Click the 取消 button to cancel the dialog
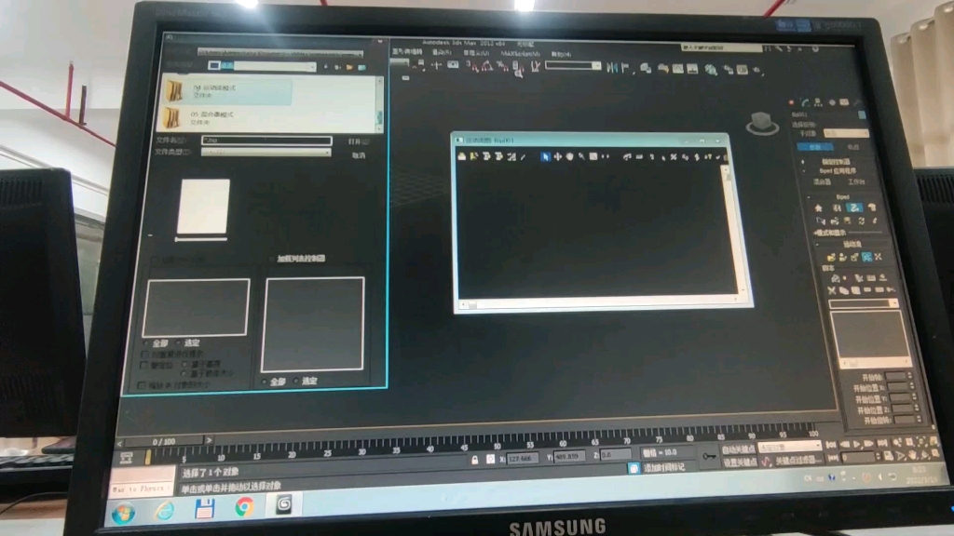The height and width of the screenshot is (536, 954). (x=361, y=154)
